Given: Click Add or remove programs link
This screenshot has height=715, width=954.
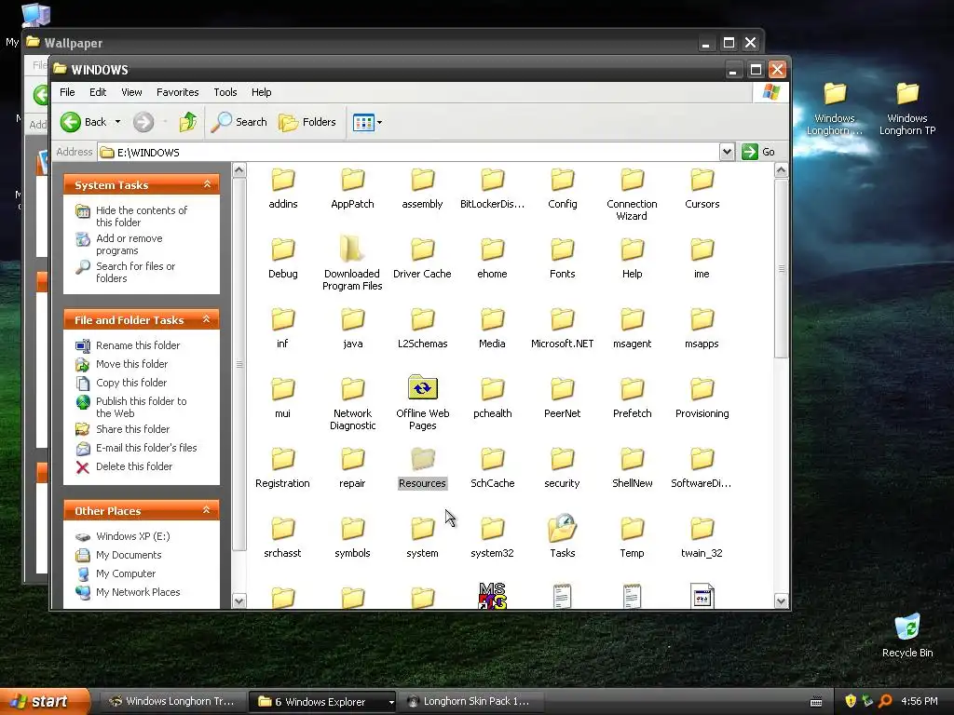Looking at the screenshot, I should coord(129,245).
